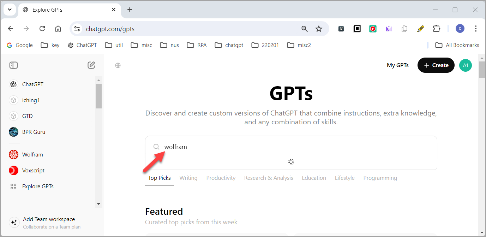486x237 pixels.
Task: Bookmark this page with the star
Action: coord(319,29)
